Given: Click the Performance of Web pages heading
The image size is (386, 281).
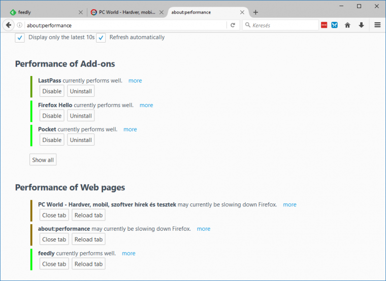Looking at the screenshot, I should click(x=70, y=188).
